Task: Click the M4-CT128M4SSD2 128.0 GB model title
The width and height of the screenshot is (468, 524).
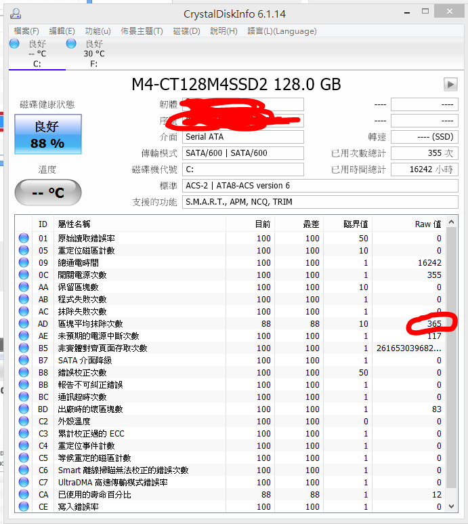Action: point(236,85)
